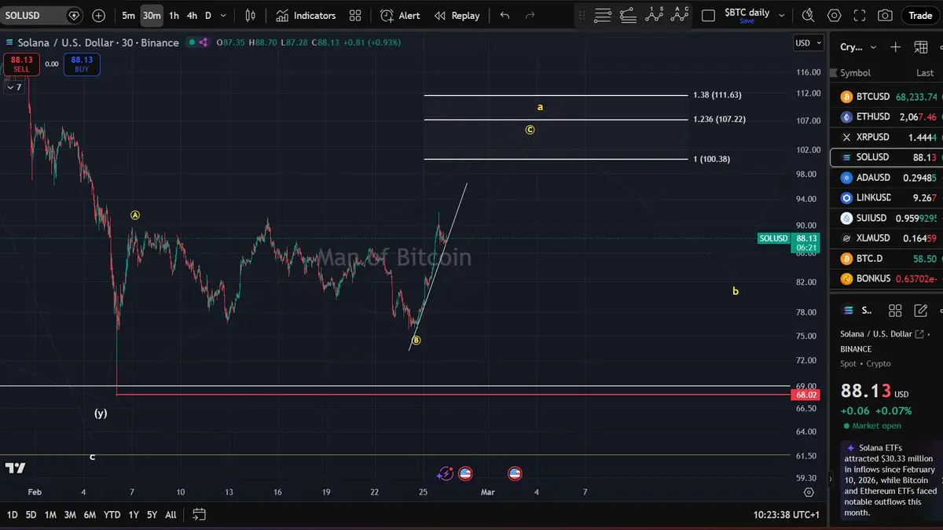Open the indicator templates grid icon
The image size is (943, 530).
[355, 15]
